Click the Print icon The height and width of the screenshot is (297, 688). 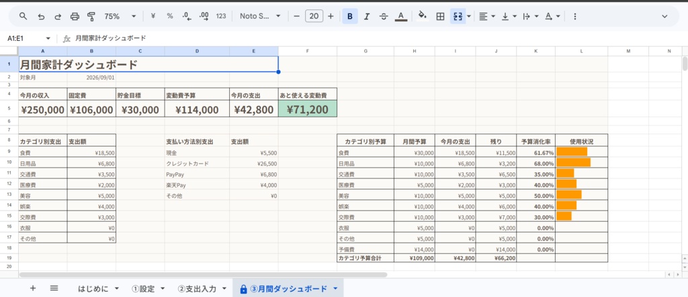click(75, 16)
